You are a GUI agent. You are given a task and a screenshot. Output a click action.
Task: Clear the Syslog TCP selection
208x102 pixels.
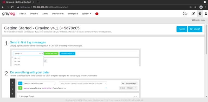pos(40,53)
